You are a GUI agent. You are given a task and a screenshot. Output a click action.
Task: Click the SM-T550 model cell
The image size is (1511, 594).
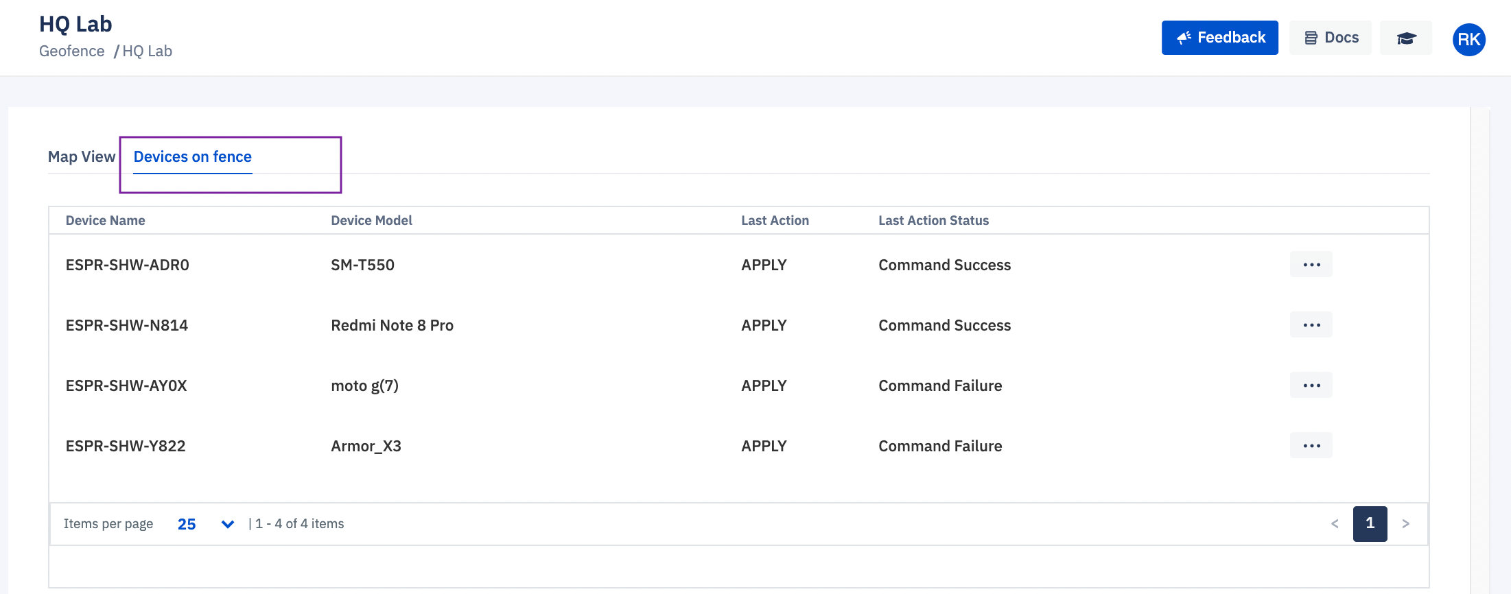pyautogui.click(x=363, y=265)
